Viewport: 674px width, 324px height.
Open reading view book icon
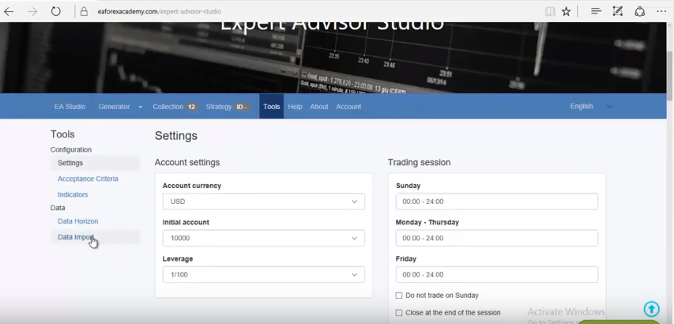[x=550, y=12]
